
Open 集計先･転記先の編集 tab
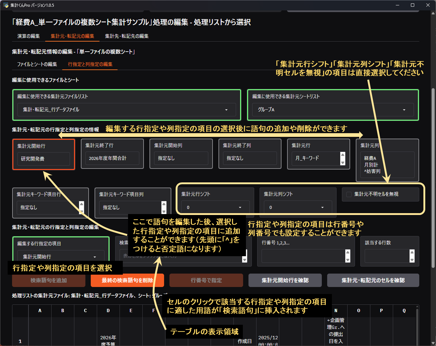(127, 36)
